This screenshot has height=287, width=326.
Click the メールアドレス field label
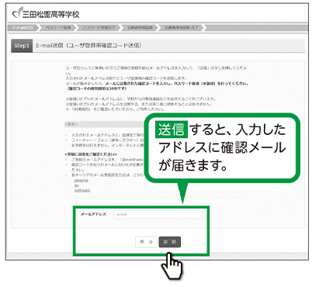[x=93, y=214]
